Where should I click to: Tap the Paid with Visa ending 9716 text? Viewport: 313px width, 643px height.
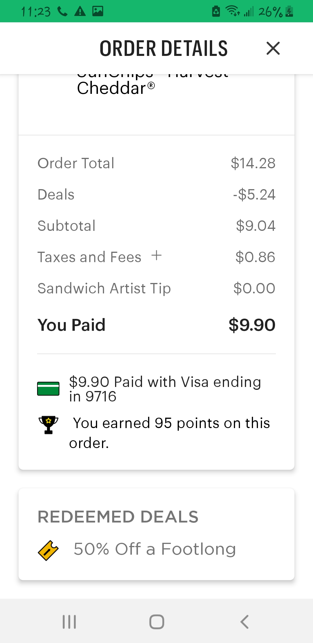click(x=165, y=389)
